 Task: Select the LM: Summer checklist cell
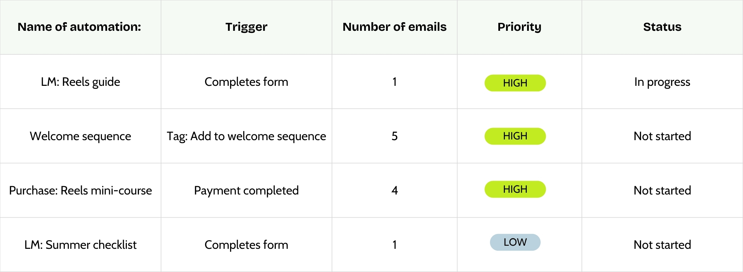tap(80, 245)
